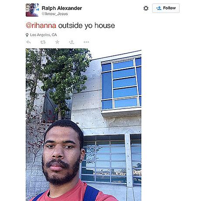Open Ralph Alexander's profile from his name
This screenshot has width=207, height=201.
pyautogui.click(x=62, y=8)
